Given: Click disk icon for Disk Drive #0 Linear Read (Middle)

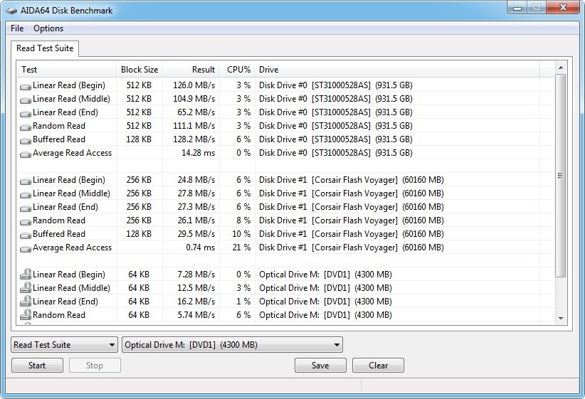Looking at the screenshot, I should [26, 100].
